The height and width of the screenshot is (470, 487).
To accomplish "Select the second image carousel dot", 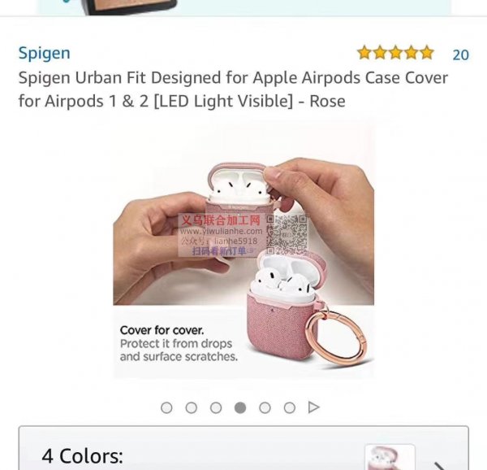I will (x=191, y=407).
